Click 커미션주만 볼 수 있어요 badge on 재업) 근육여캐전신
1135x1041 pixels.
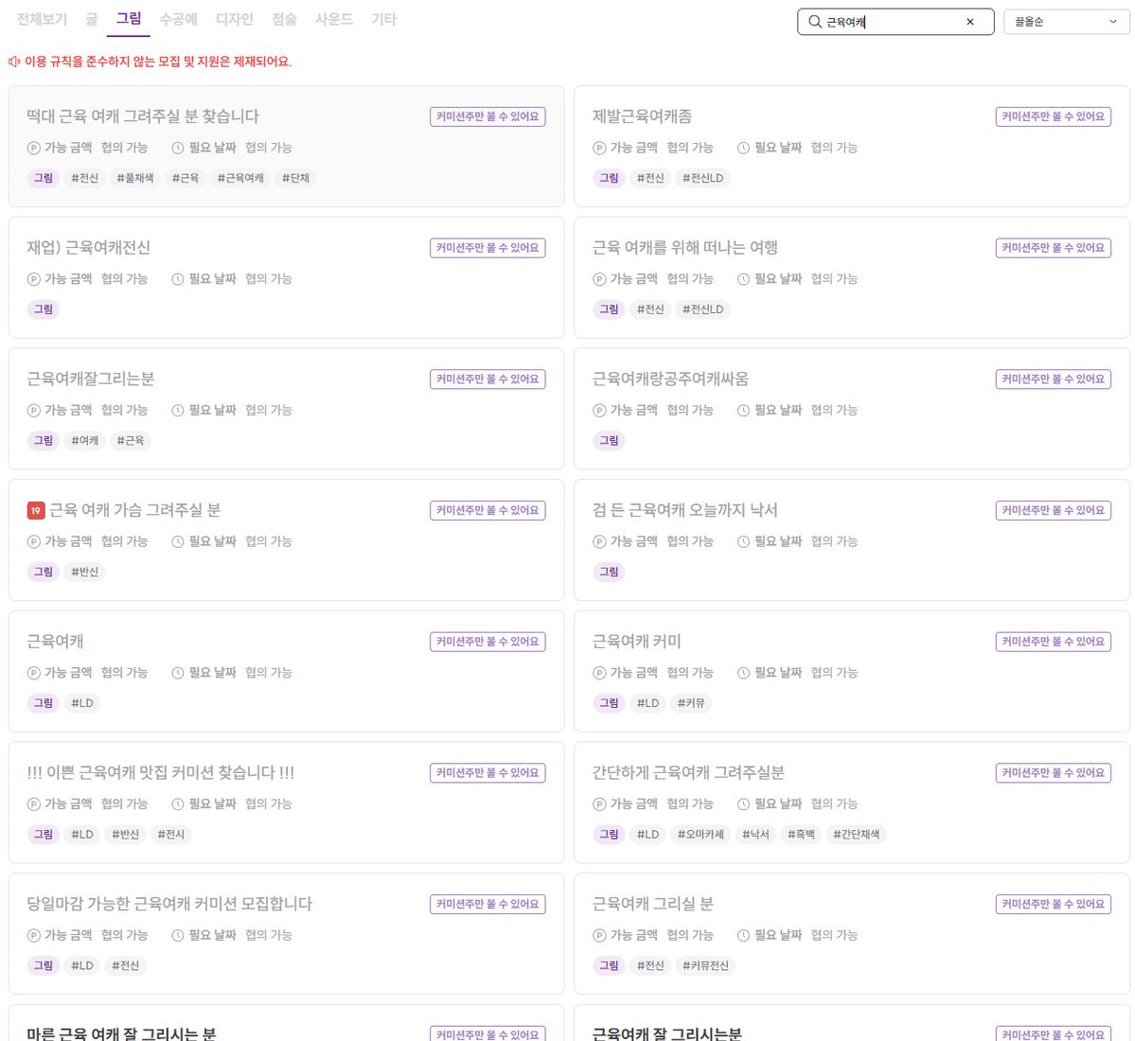tap(488, 248)
